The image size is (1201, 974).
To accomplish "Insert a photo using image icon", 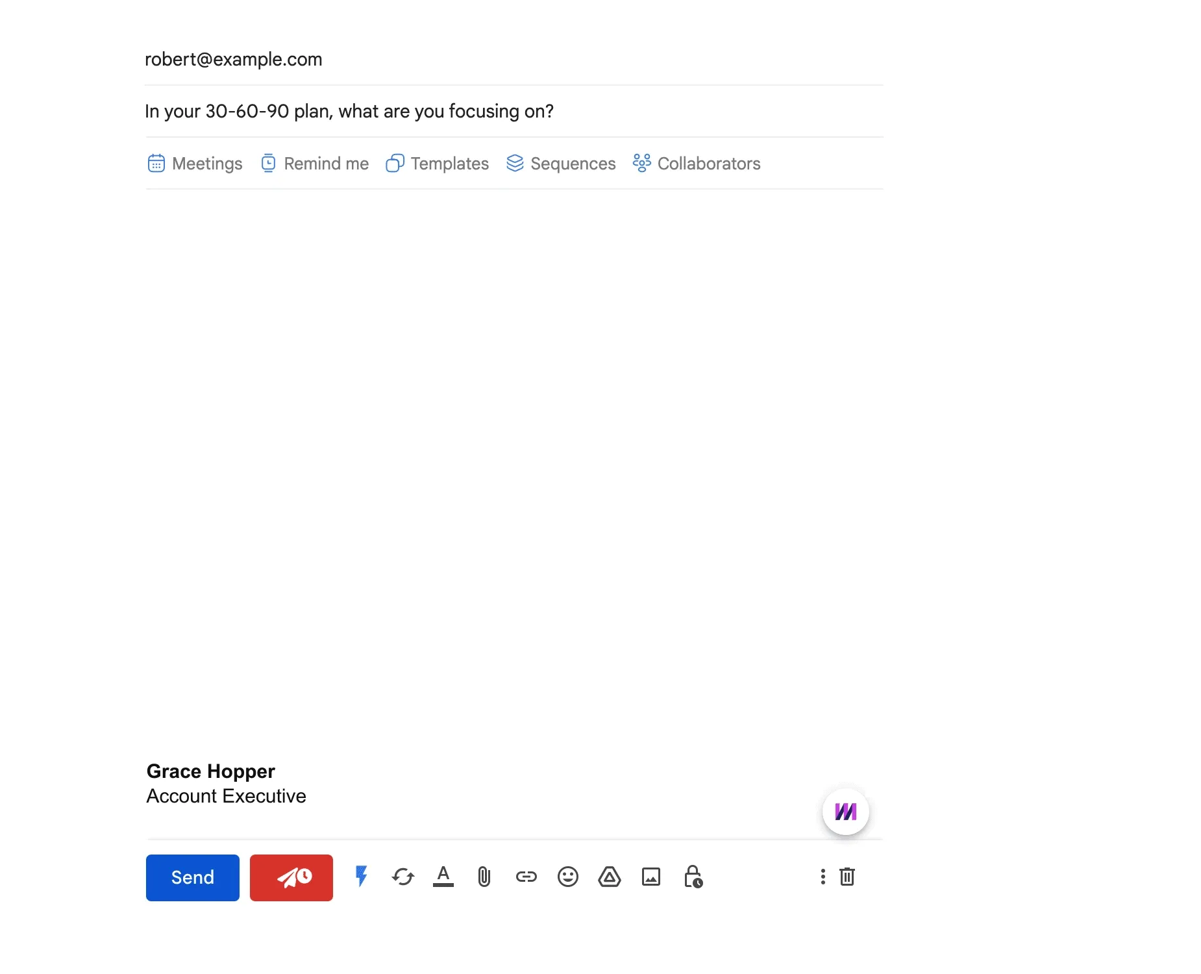I will [651, 877].
